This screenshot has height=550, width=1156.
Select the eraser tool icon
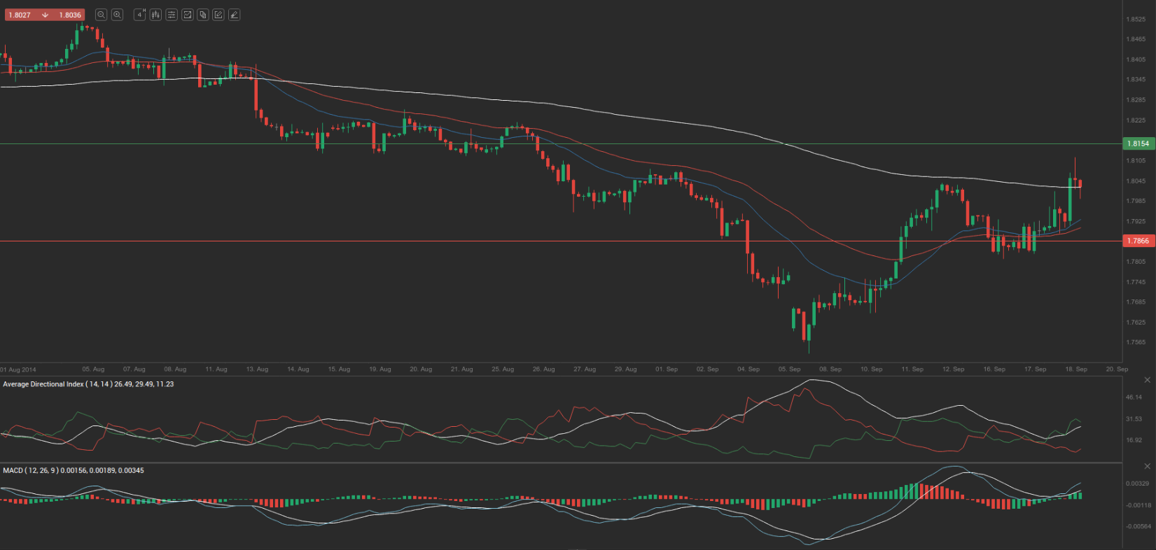(x=234, y=15)
